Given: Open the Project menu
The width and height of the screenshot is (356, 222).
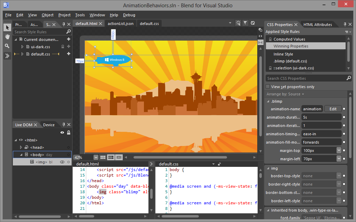Looking at the screenshot, I should (x=64, y=15).
